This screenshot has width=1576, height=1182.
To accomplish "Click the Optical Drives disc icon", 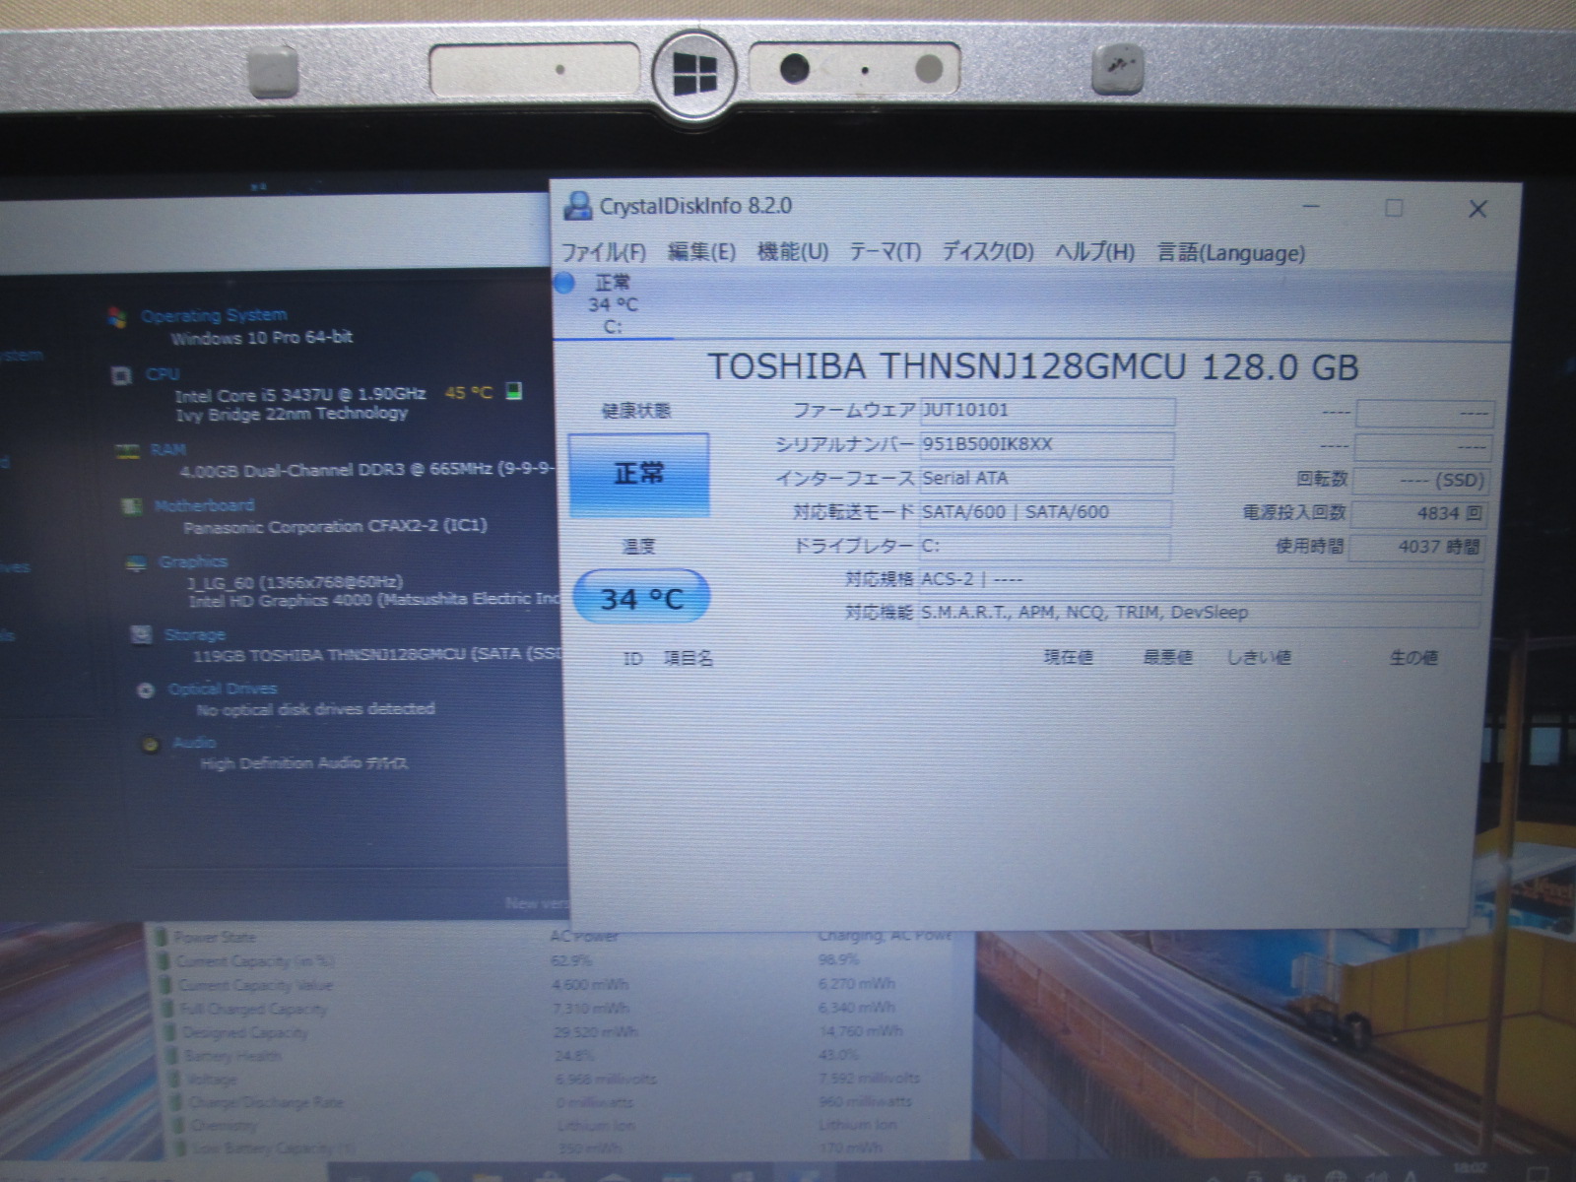I will pyautogui.click(x=146, y=689).
